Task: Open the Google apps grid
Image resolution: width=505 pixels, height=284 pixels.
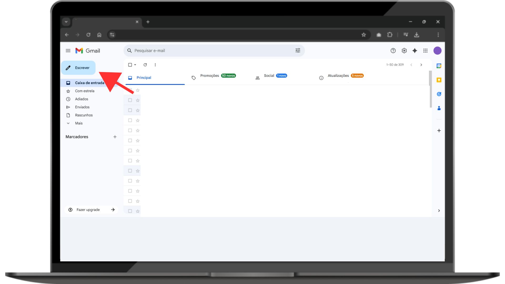Action: (425, 50)
